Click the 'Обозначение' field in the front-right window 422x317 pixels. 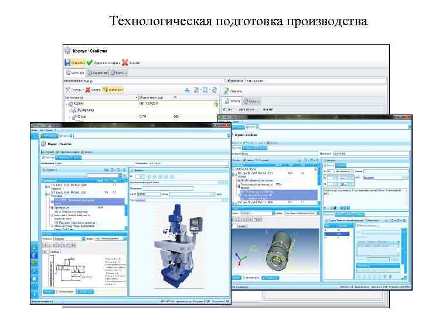click(371, 154)
